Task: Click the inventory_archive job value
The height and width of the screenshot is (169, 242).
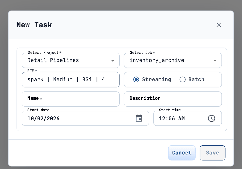Action: click(157, 60)
